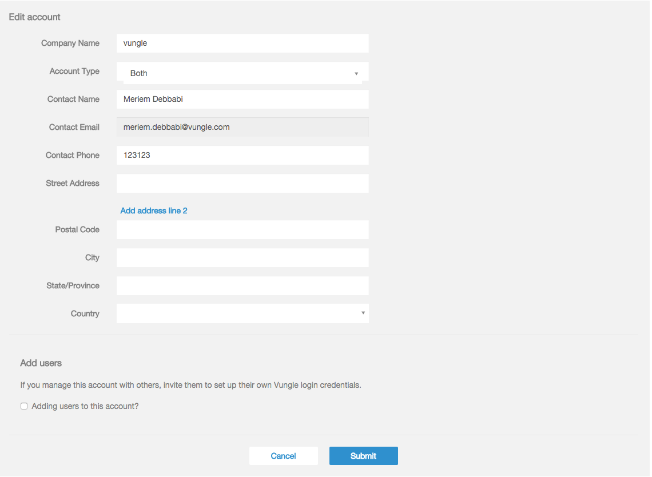The width and height of the screenshot is (652, 477).
Task: Click the Contact Phone label
Action: tap(73, 155)
